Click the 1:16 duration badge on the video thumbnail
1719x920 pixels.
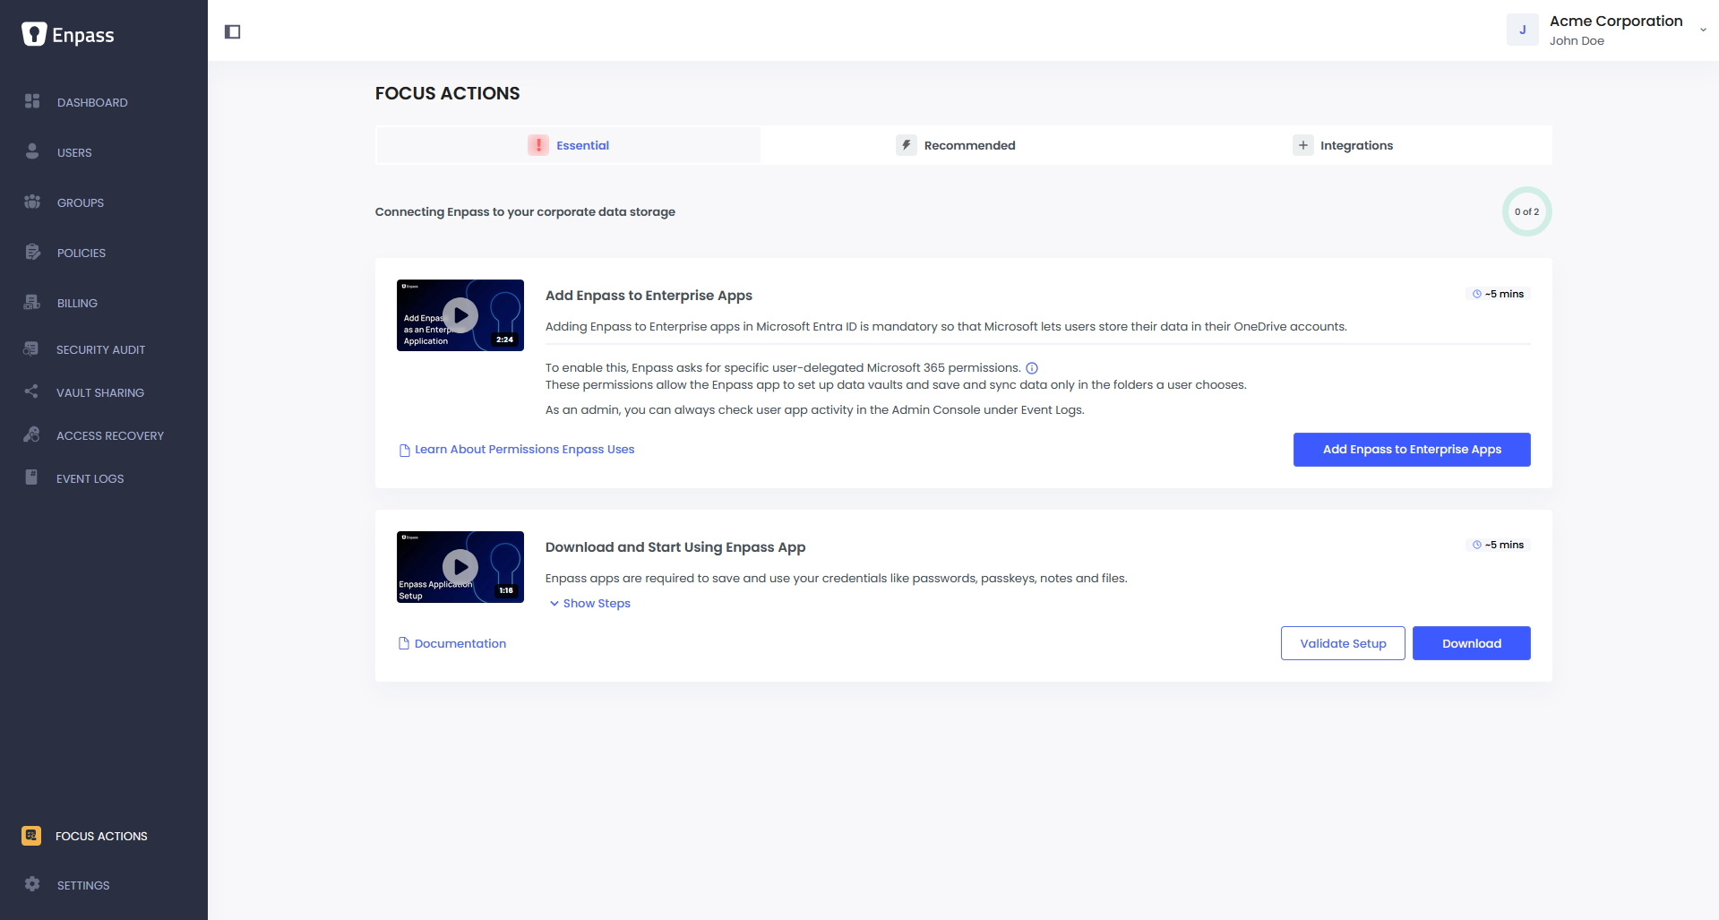(x=506, y=590)
